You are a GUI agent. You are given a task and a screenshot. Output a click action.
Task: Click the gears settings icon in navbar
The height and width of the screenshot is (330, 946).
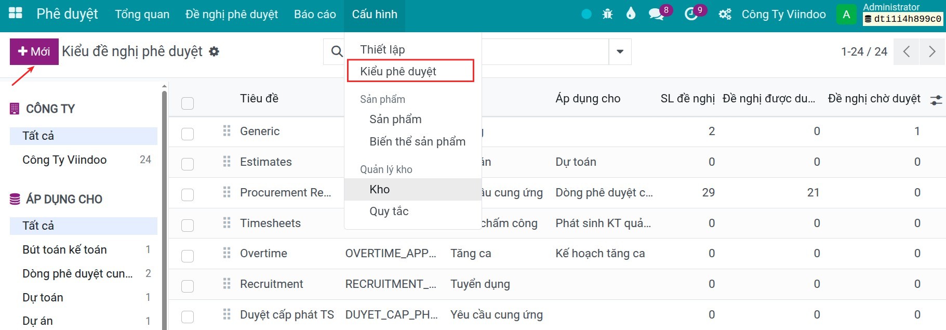pos(725,14)
